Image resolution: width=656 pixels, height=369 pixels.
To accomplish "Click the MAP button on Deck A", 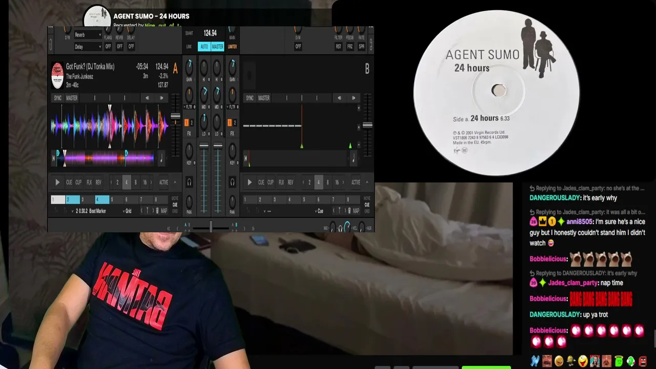I will tap(164, 211).
